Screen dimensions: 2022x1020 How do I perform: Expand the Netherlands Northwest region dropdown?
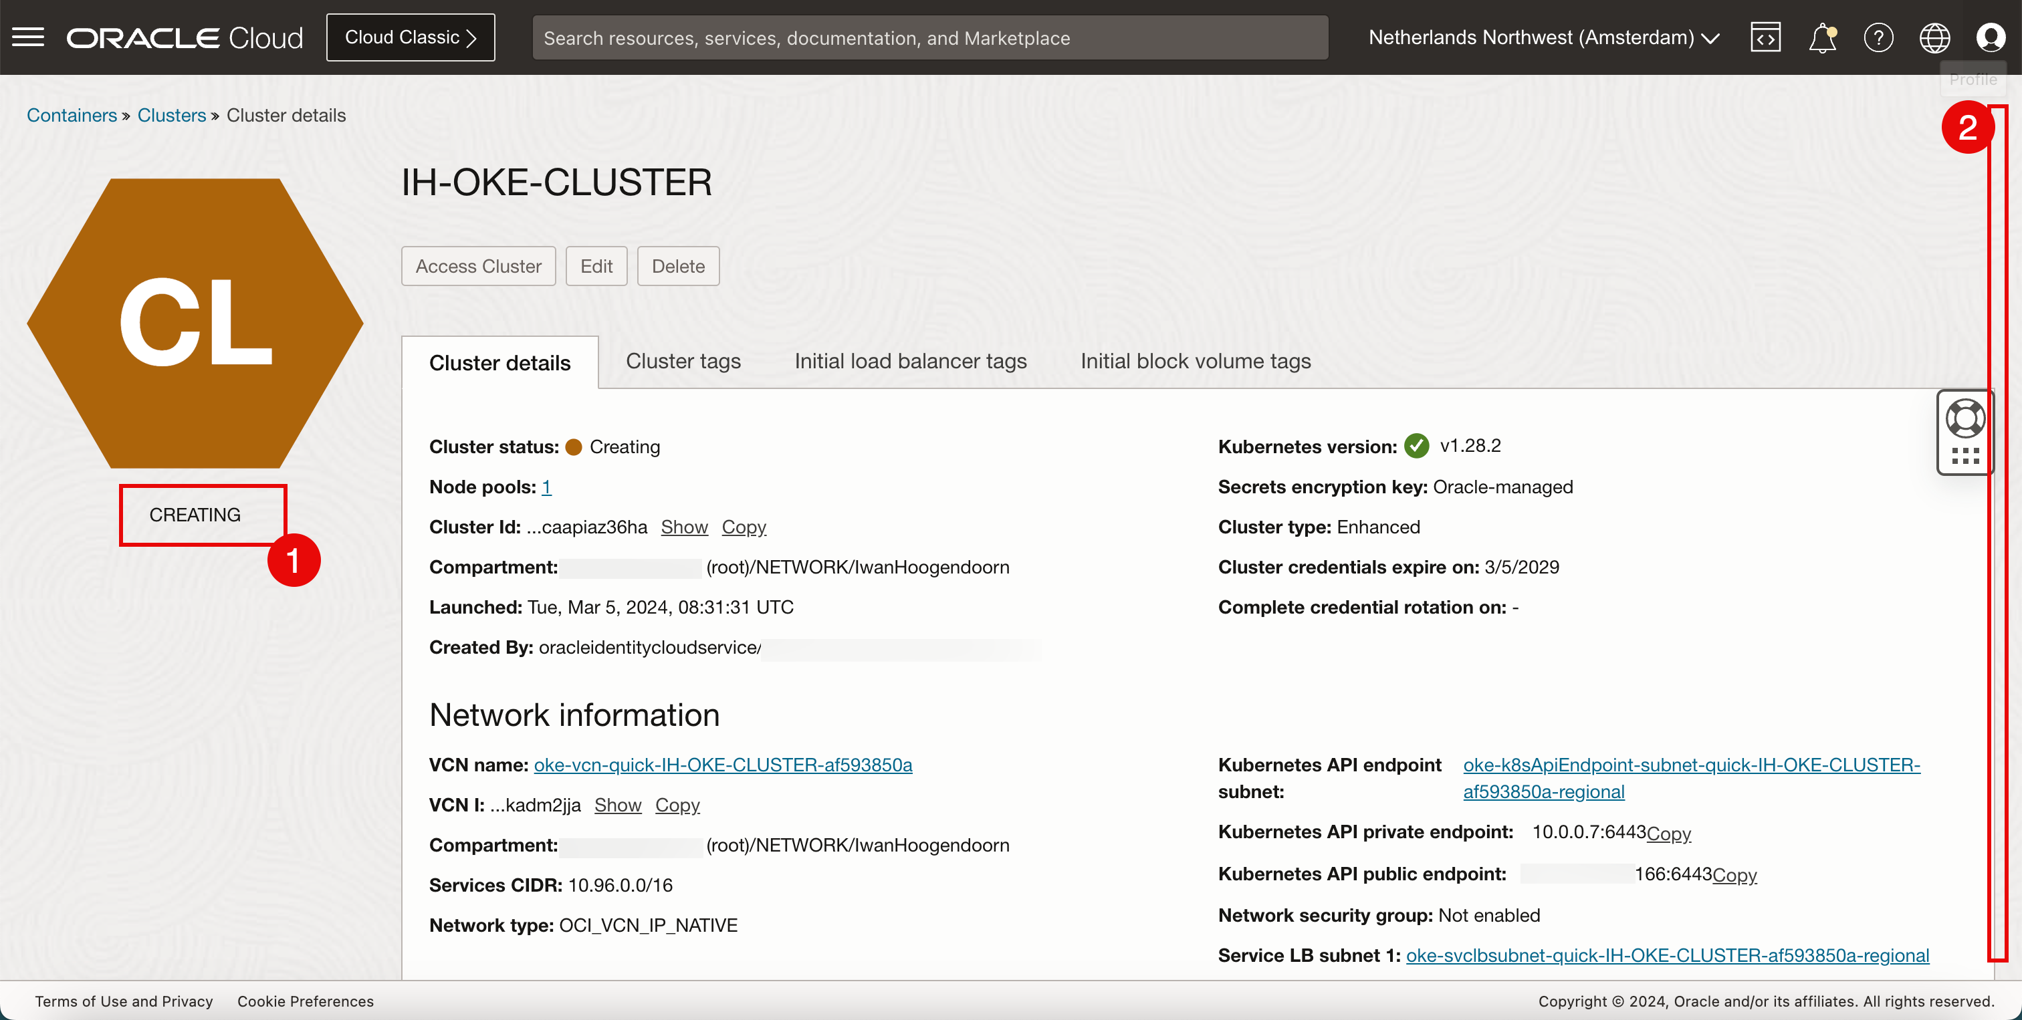[x=1544, y=37]
